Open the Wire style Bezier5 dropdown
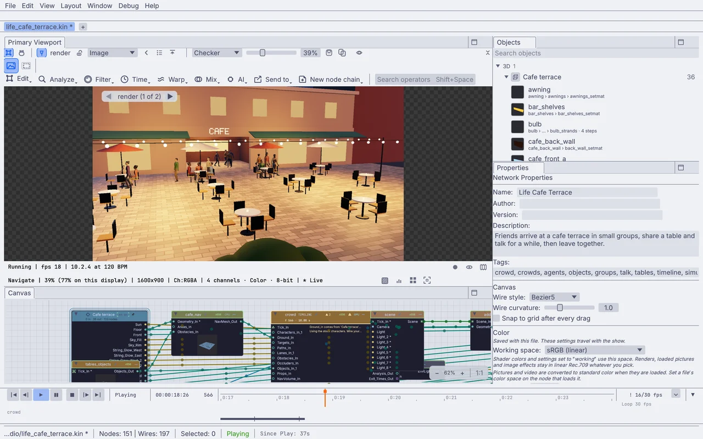The height and width of the screenshot is (439, 703). click(554, 297)
